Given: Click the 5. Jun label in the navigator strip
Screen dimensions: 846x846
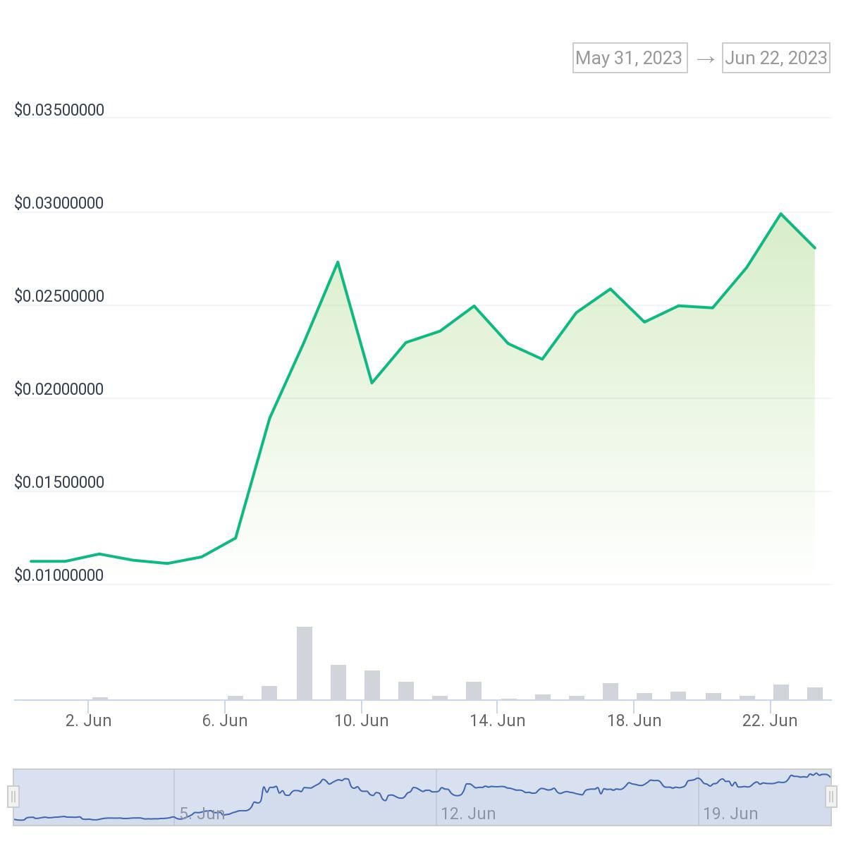Looking at the screenshot, I should [202, 813].
